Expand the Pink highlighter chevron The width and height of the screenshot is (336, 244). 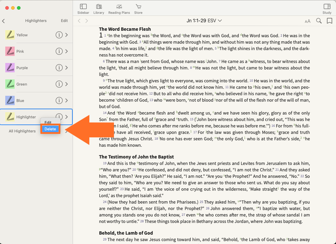click(67, 51)
